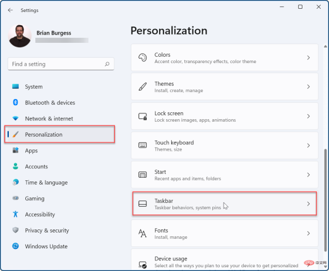Open Themes install, create, manage
Screen dimensions: 329x271
(x=225, y=87)
